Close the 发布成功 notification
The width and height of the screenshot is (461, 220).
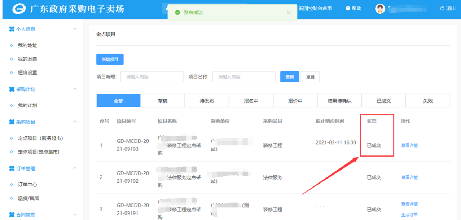(289, 13)
